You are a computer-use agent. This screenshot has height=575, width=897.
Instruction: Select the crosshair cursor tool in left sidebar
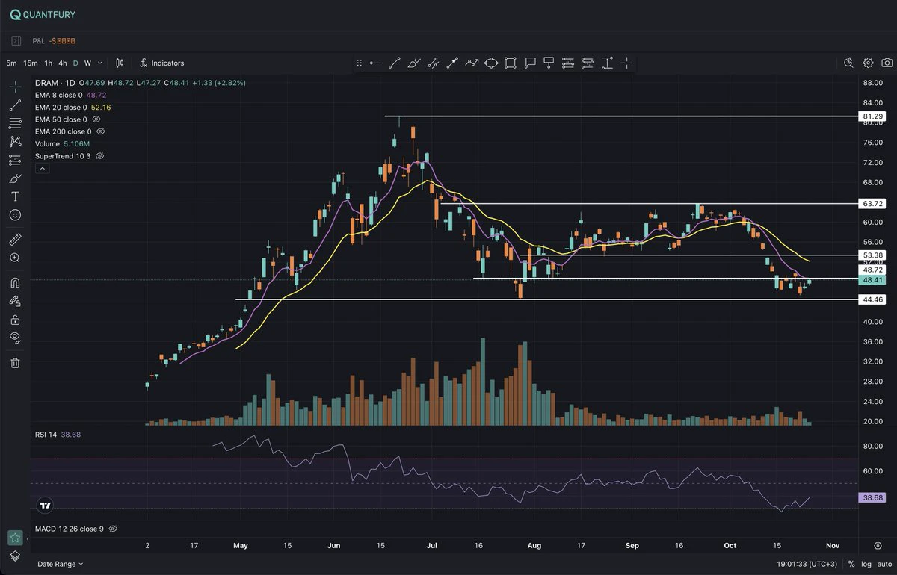(15, 87)
